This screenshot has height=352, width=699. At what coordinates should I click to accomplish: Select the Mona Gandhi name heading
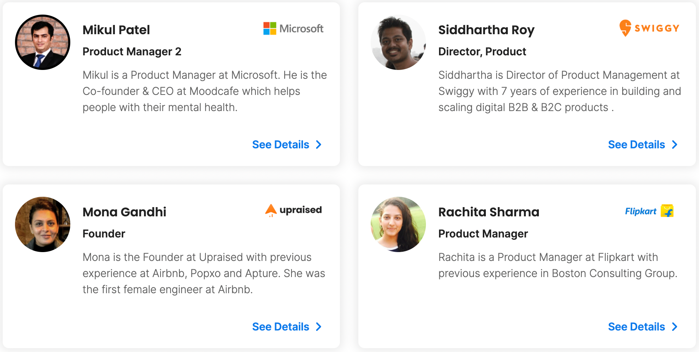pos(124,212)
